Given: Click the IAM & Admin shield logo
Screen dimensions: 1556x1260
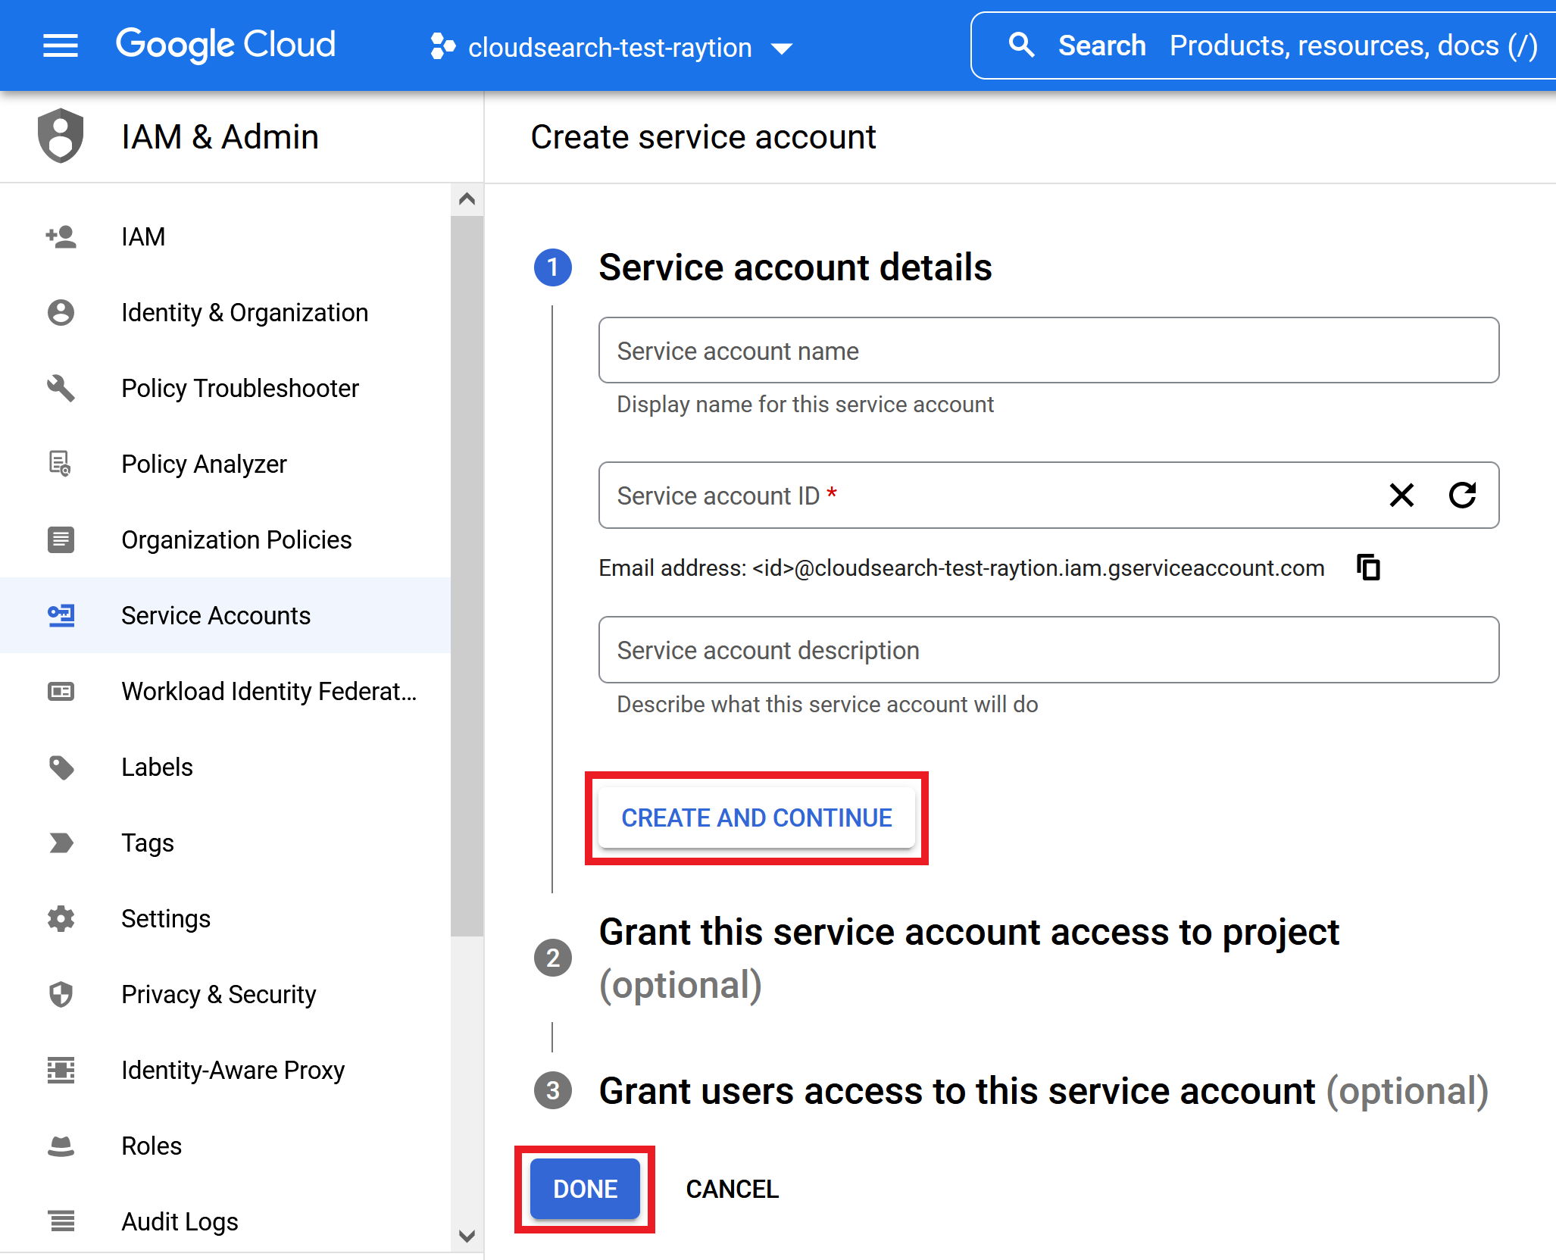Looking at the screenshot, I should (61, 136).
